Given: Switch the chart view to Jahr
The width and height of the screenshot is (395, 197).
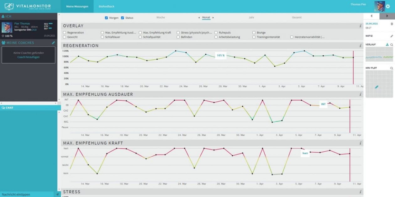Looking at the screenshot, I should (251, 18).
